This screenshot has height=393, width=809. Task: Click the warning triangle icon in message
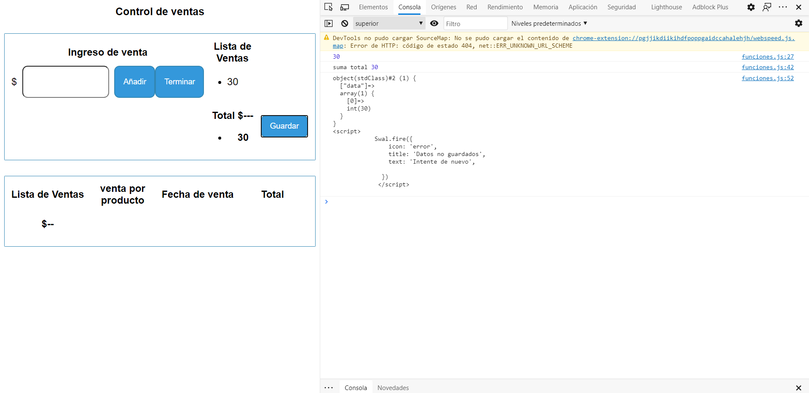pyautogui.click(x=327, y=38)
